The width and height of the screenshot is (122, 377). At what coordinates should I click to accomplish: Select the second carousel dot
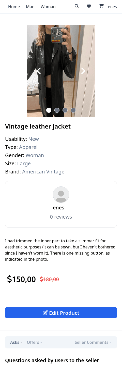tap(57, 110)
